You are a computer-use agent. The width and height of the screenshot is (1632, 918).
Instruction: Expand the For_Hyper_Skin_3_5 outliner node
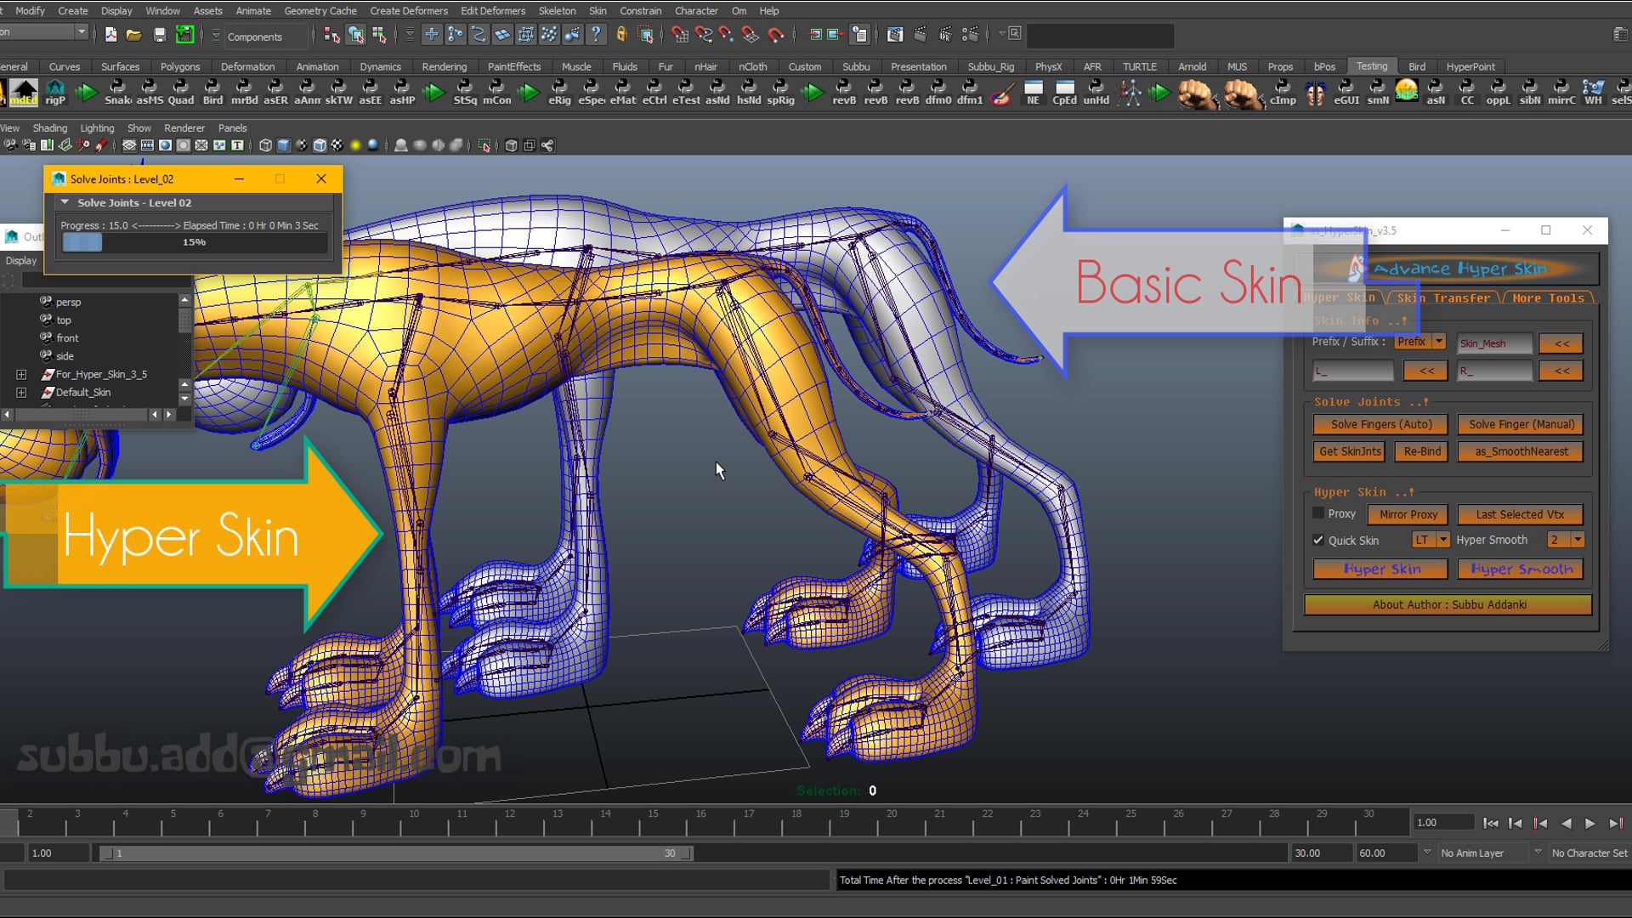point(21,374)
